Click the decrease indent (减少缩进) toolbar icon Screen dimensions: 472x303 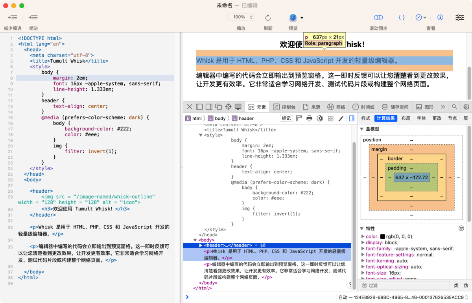click(x=13, y=17)
